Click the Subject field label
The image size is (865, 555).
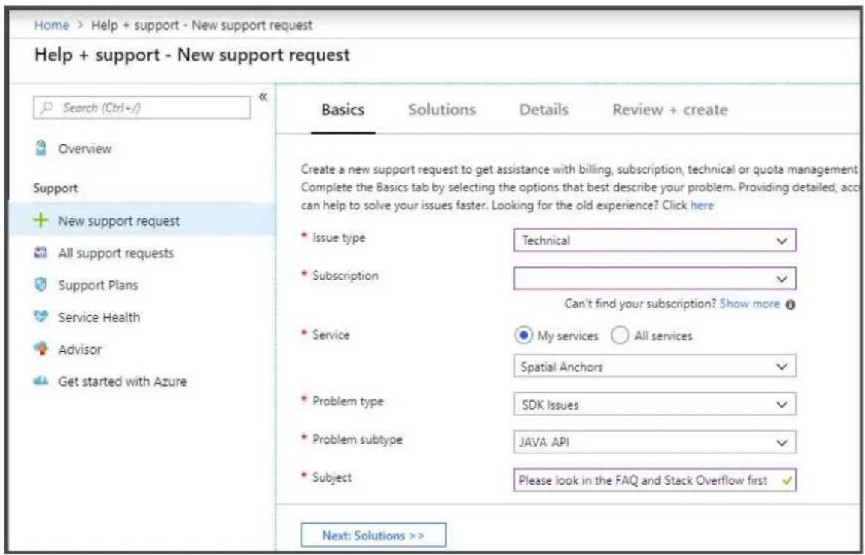tap(331, 478)
